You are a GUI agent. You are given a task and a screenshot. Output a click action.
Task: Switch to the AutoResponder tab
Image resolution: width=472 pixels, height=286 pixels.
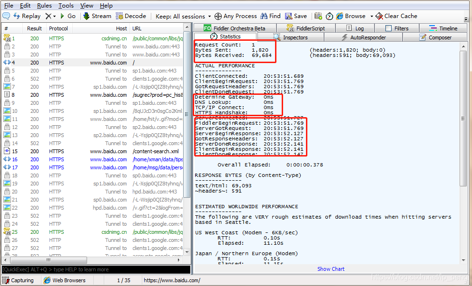(x=364, y=37)
